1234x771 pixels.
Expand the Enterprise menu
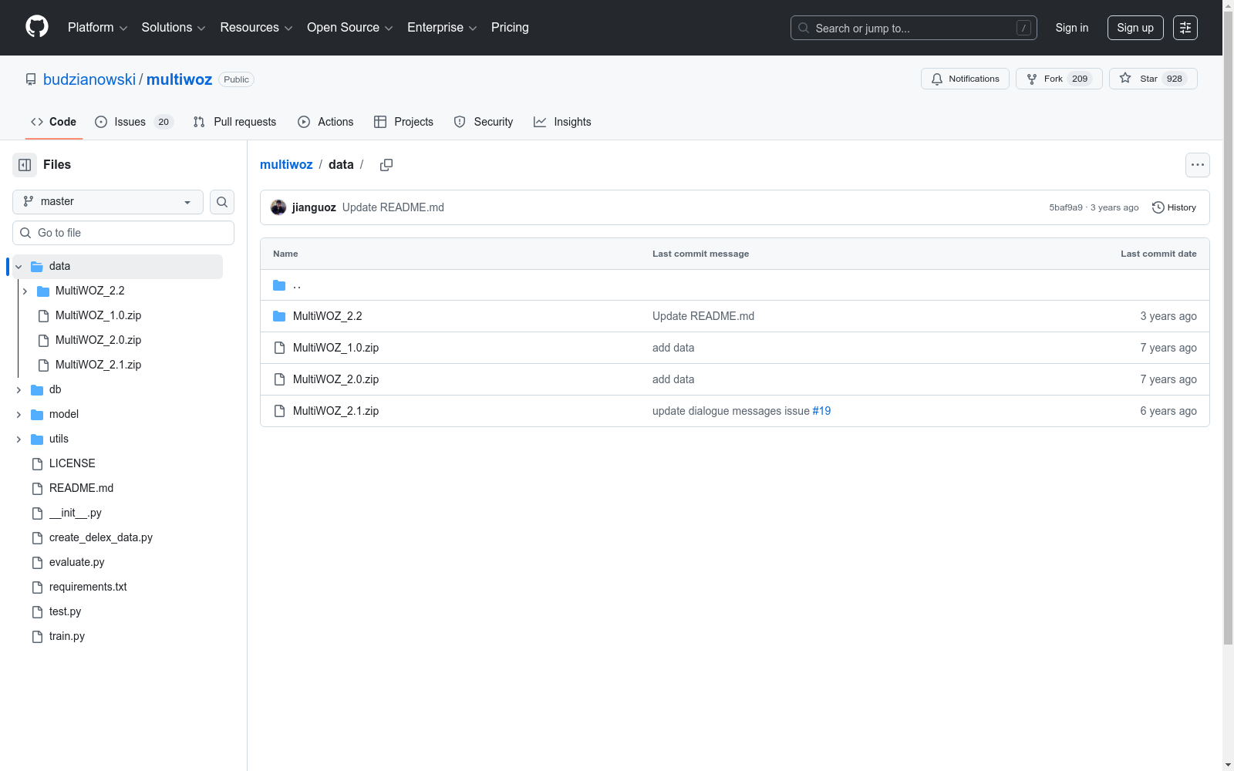442,28
